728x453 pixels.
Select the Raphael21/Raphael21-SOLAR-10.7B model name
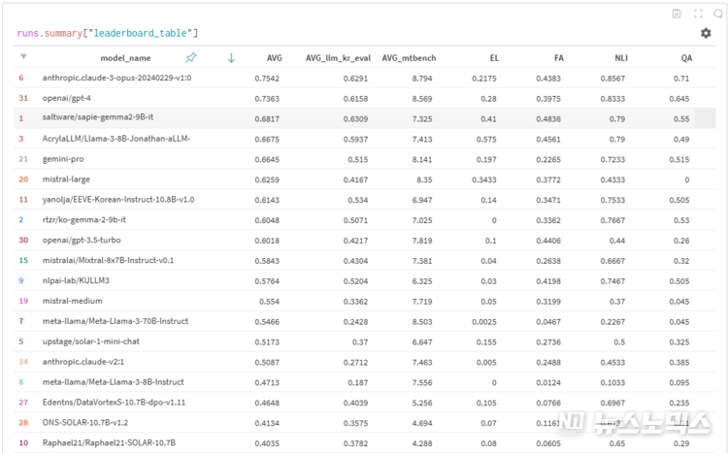(x=109, y=442)
